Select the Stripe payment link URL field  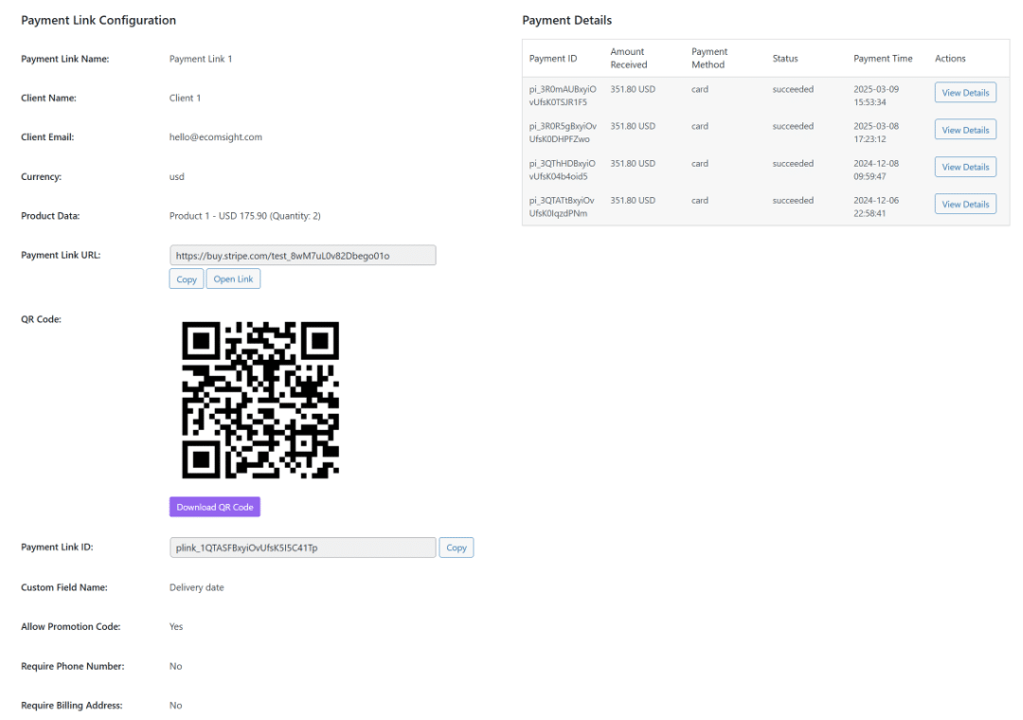pos(302,256)
